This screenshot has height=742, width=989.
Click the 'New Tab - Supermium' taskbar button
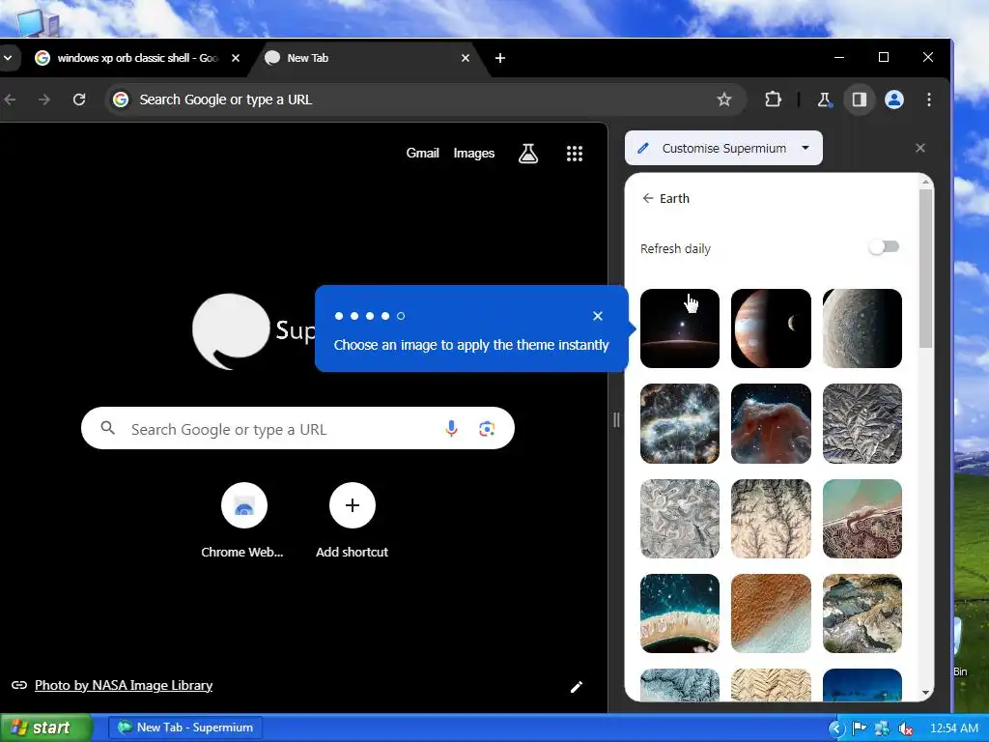pos(185,728)
